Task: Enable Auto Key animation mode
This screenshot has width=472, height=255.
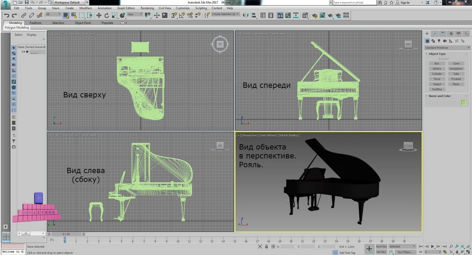Action: tap(381, 246)
